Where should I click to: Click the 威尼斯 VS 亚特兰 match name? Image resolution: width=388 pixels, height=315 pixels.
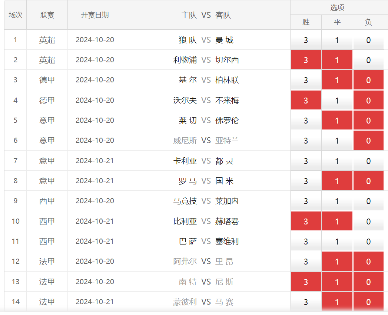pos(206,140)
